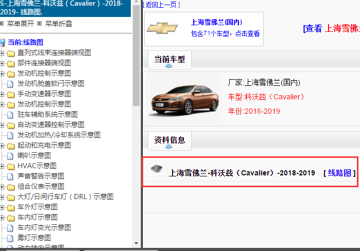
Task: Click folder icon of 车外灯示意图
Action: (11, 208)
